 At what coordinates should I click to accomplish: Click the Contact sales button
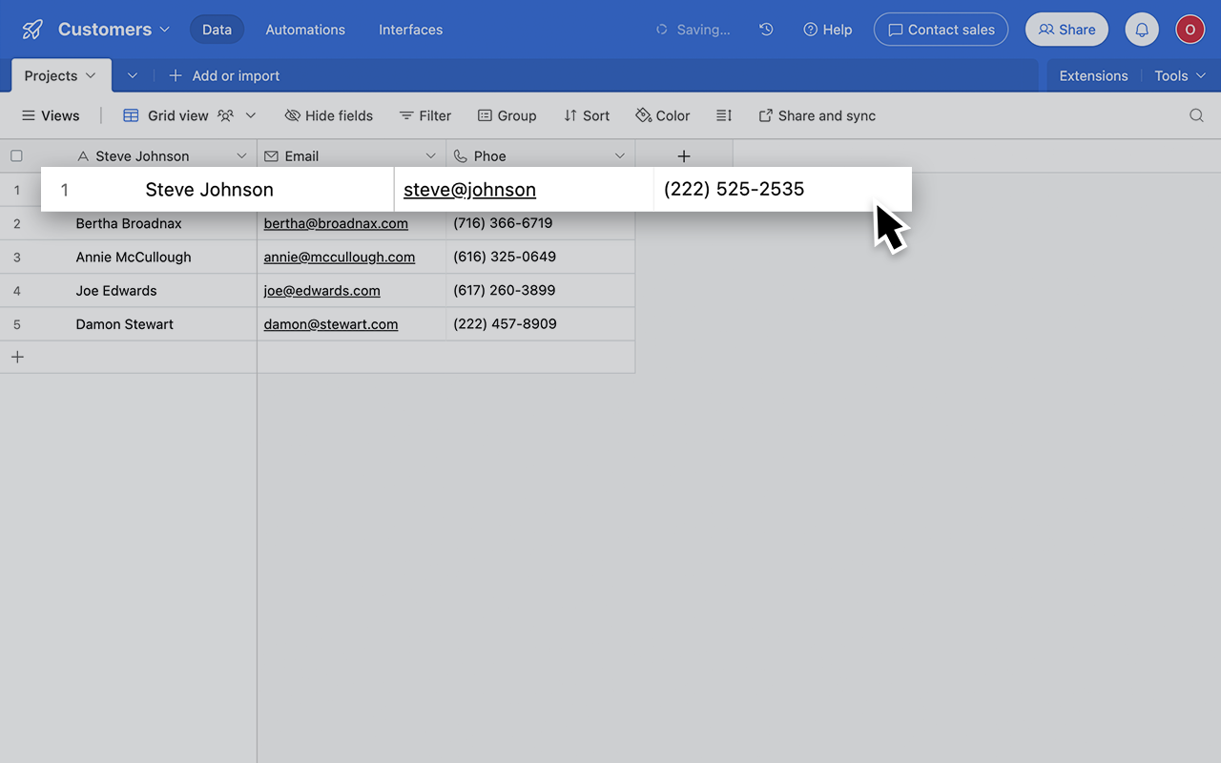pos(940,29)
